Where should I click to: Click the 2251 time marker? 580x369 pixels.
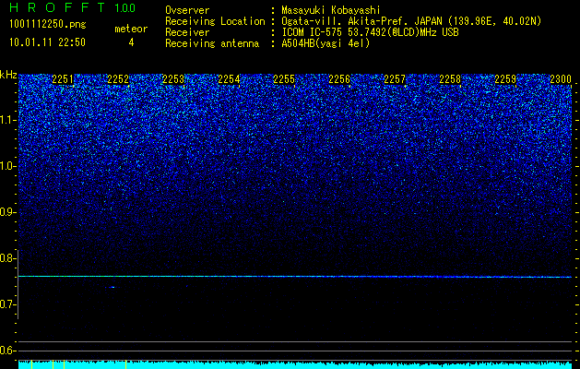click(x=63, y=79)
